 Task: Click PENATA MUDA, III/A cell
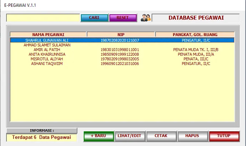coord(196,54)
